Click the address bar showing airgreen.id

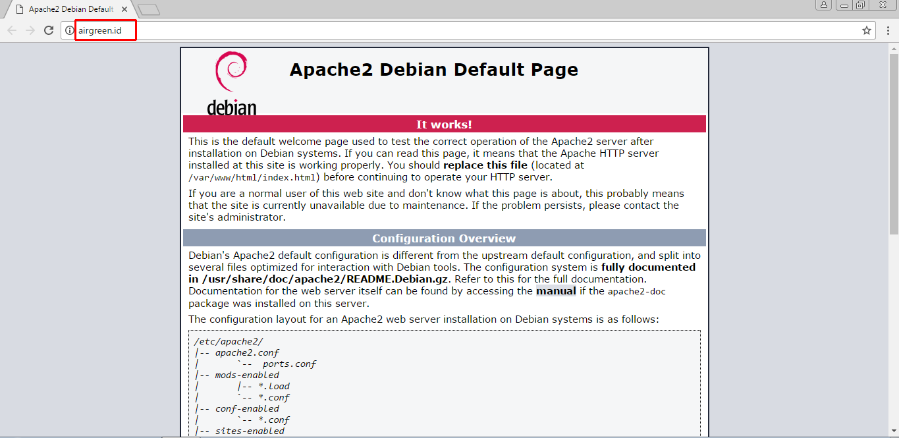tap(468, 30)
